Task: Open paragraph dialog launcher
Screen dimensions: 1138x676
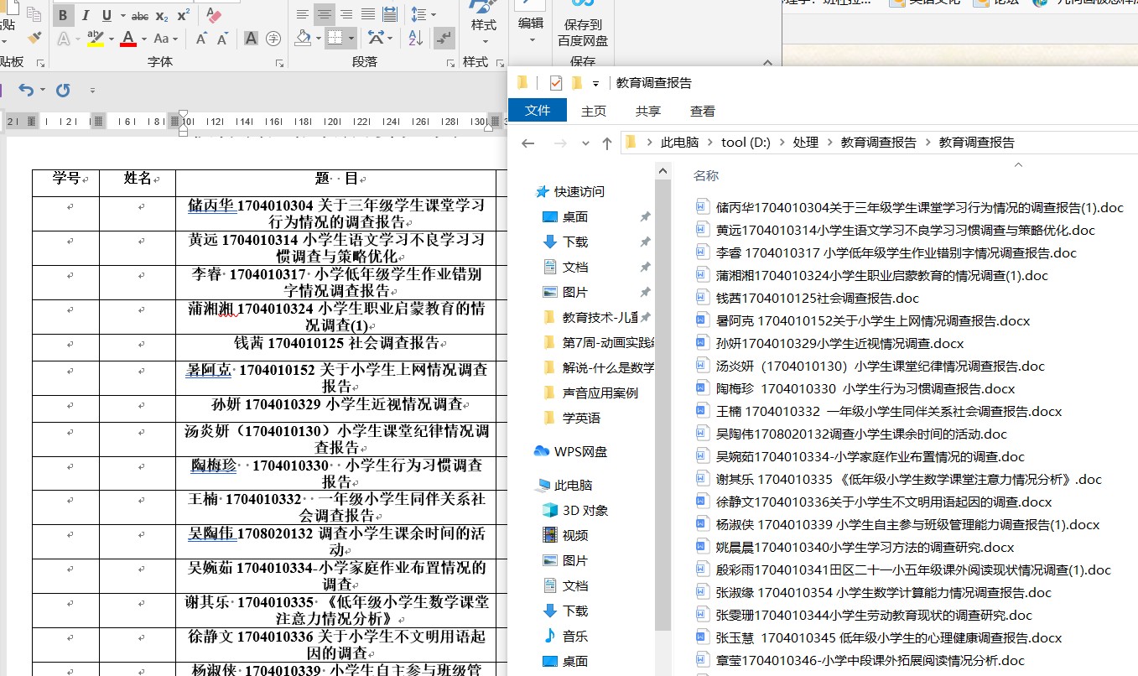Action: pyautogui.click(x=449, y=64)
